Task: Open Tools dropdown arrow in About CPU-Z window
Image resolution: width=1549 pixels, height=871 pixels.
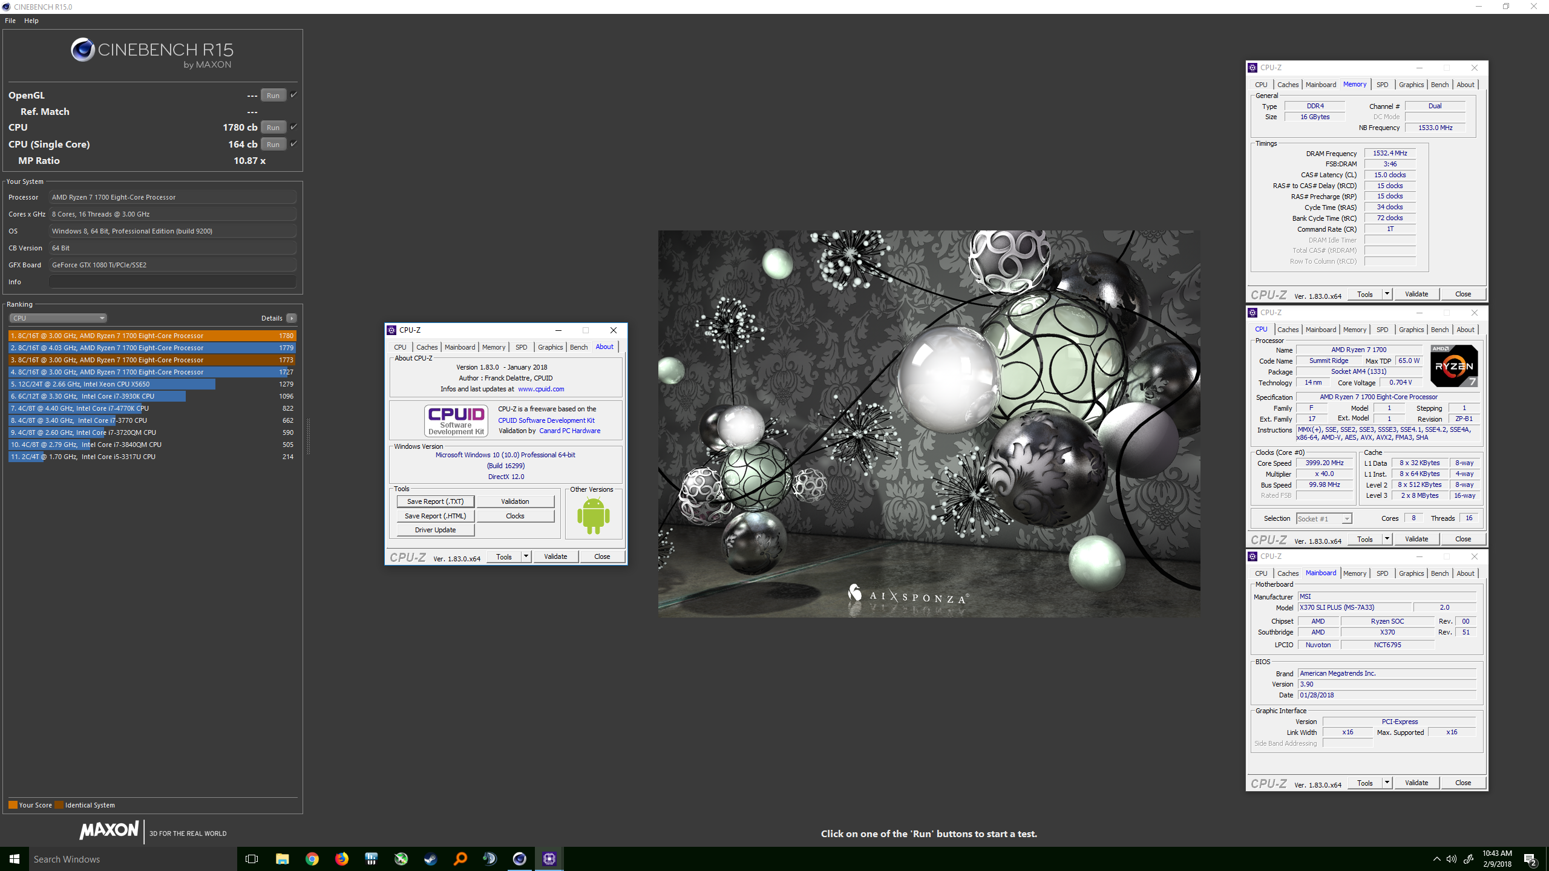Action: 526,556
